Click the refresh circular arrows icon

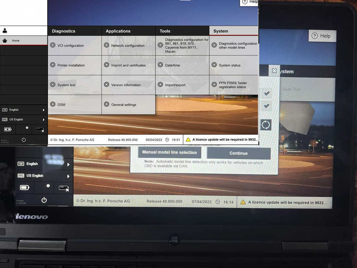266,125
